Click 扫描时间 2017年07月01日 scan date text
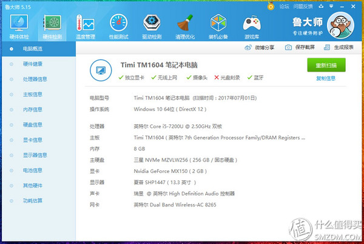Viewport: 364px width, 244px height. [x=224, y=98]
